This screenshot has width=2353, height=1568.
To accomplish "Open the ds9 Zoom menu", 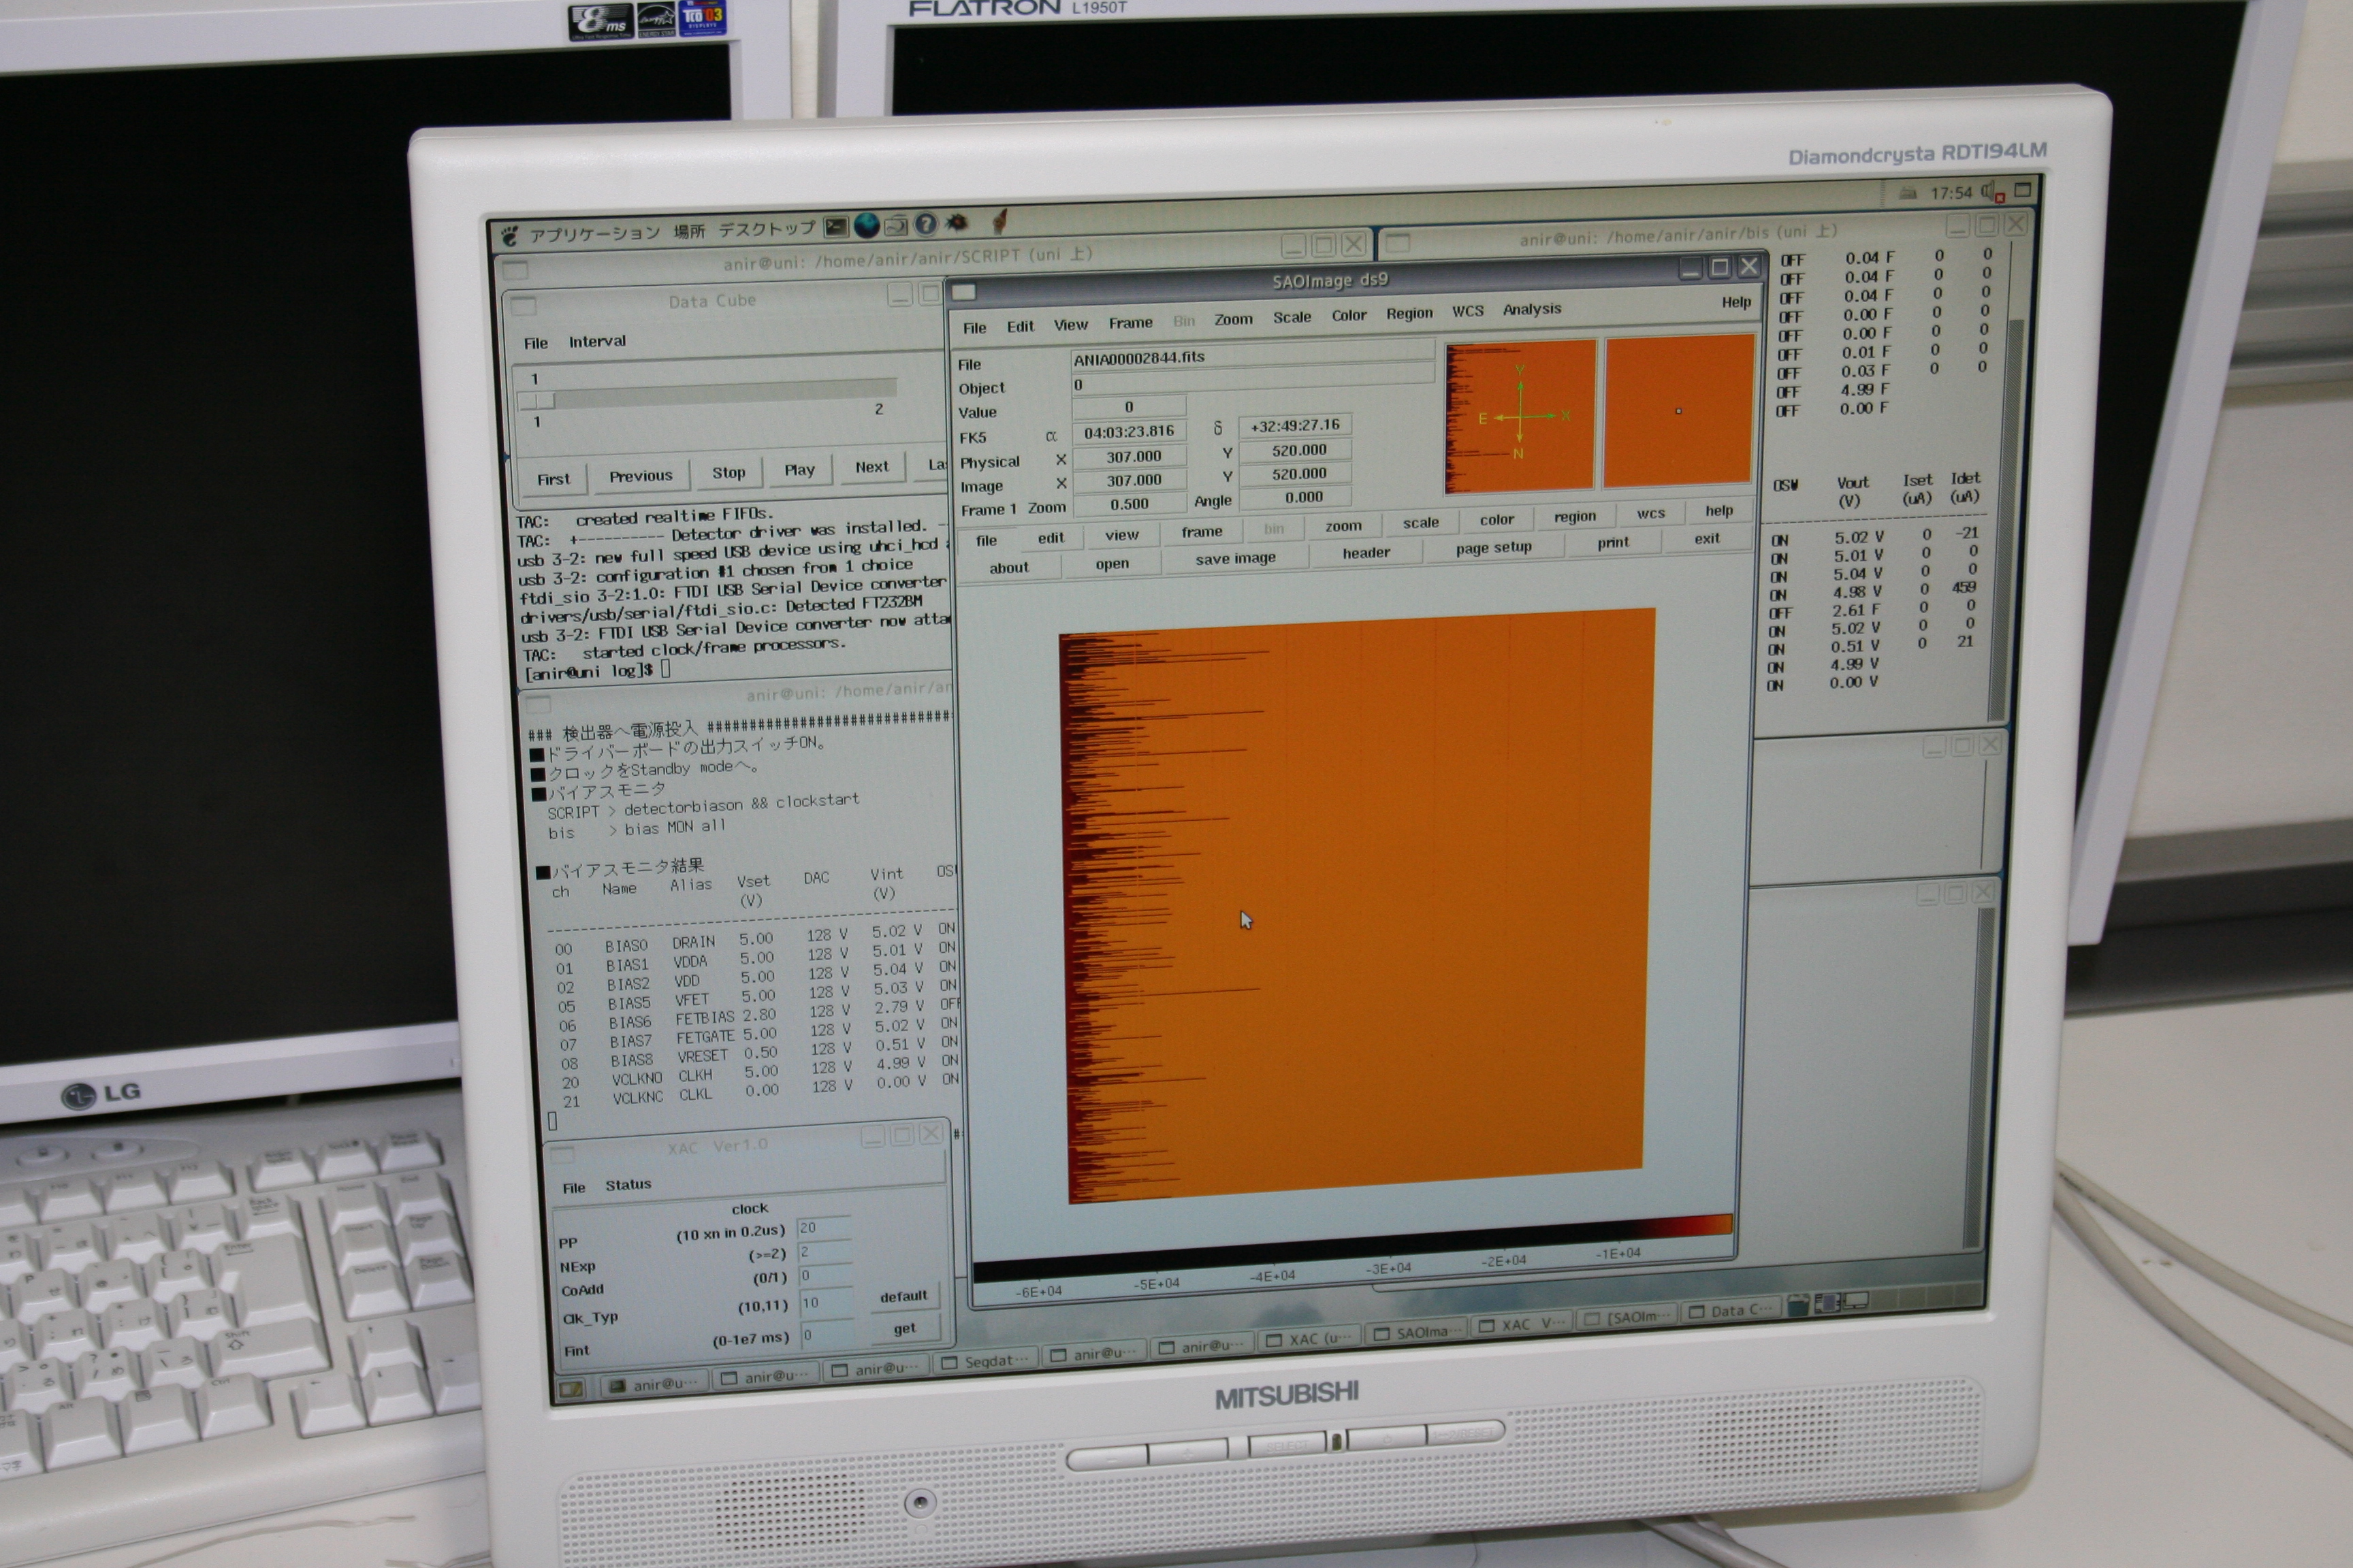I will 1234,319.
